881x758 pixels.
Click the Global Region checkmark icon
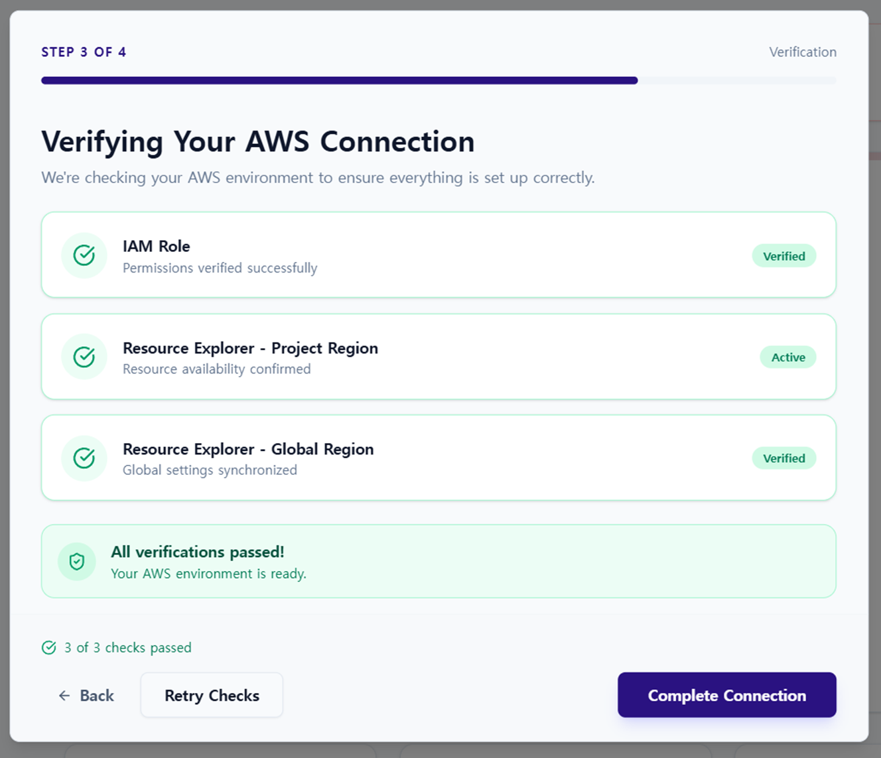[x=84, y=458]
